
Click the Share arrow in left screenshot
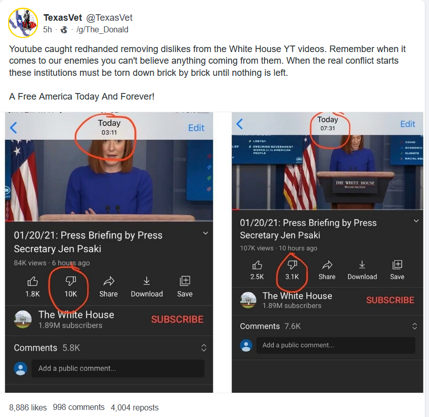(109, 281)
